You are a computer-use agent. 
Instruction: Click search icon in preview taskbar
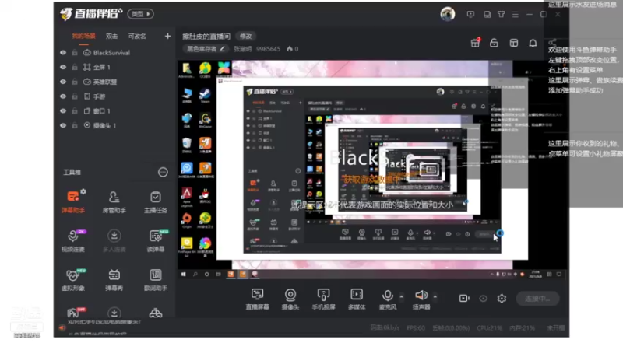(195, 275)
